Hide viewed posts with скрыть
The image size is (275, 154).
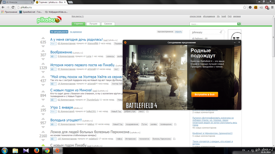(178, 32)
